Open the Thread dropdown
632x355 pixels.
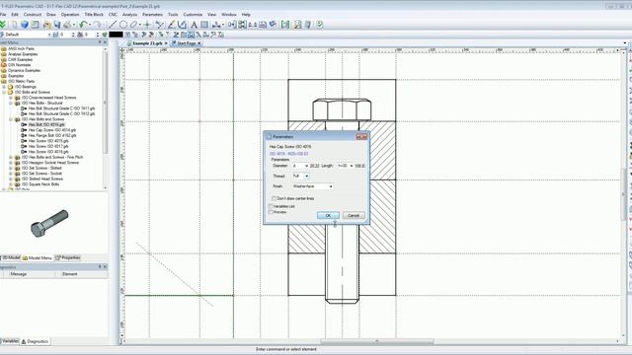(307, 176)
